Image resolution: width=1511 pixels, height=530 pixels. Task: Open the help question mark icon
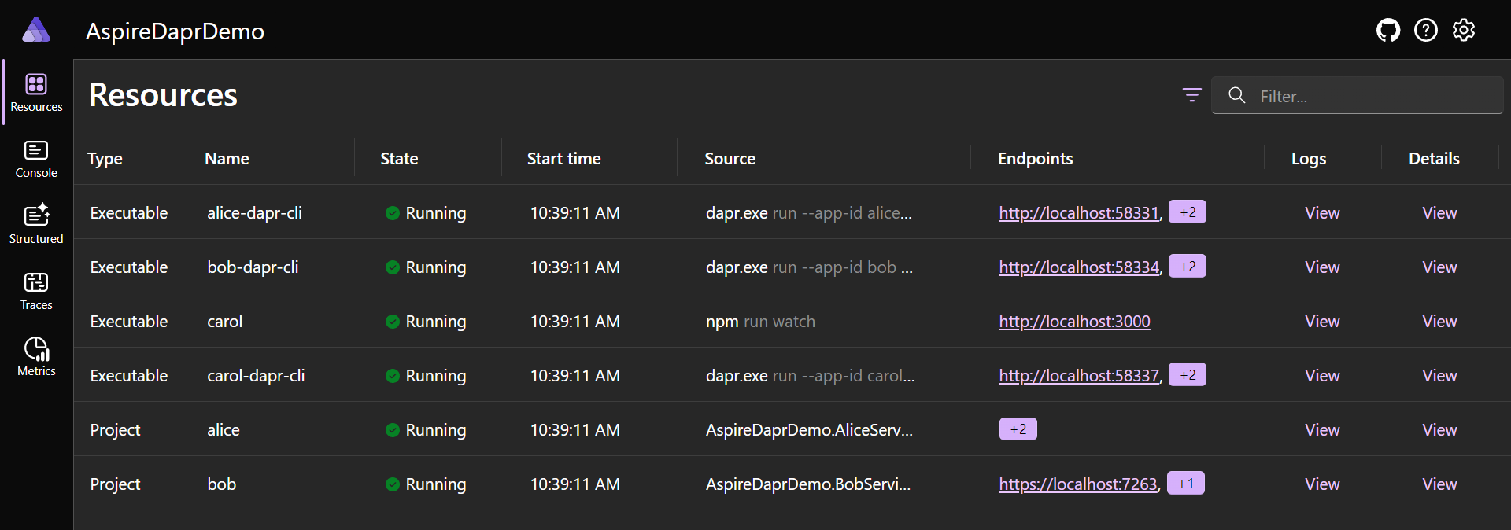coord(1426,30)
